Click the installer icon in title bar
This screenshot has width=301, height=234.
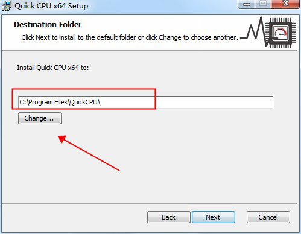click(x=7, y=6)
